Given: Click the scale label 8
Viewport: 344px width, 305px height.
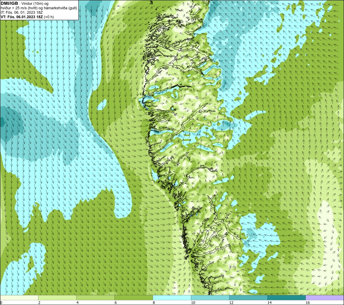Looking at the screenshot, I should pos(154,303).
